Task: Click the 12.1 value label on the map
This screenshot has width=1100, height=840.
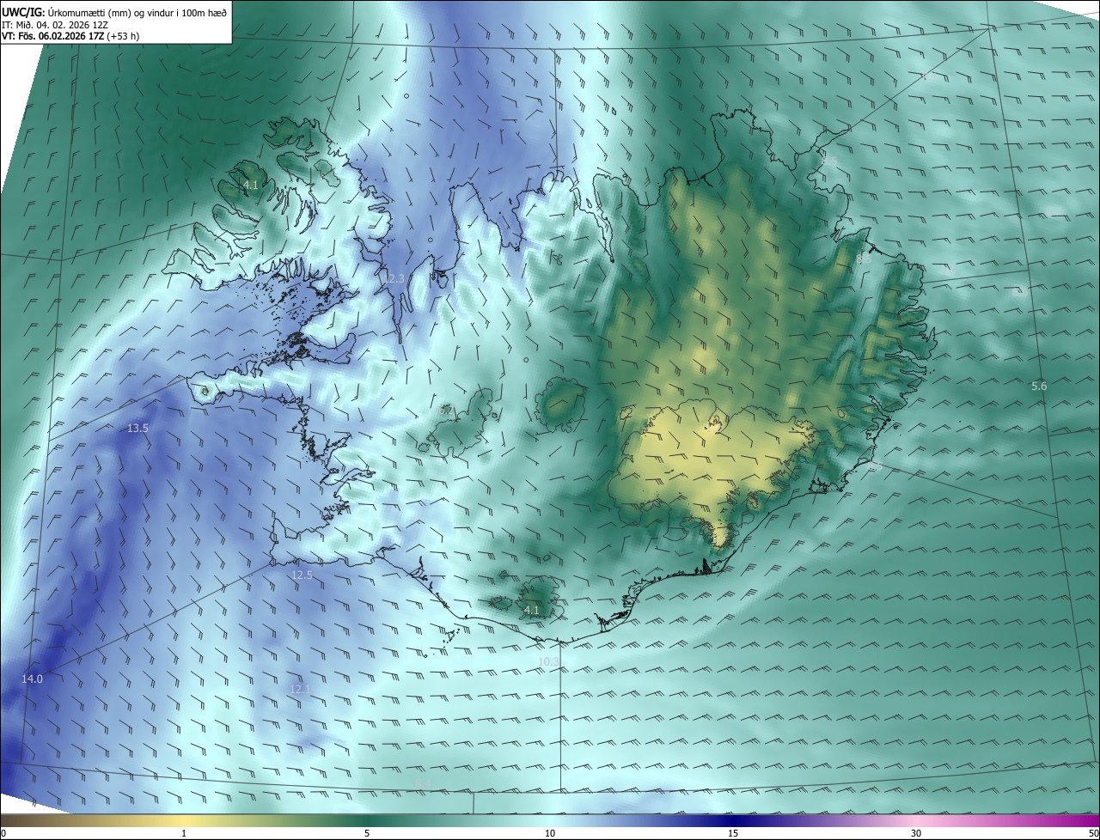Action: coord(300,688)
